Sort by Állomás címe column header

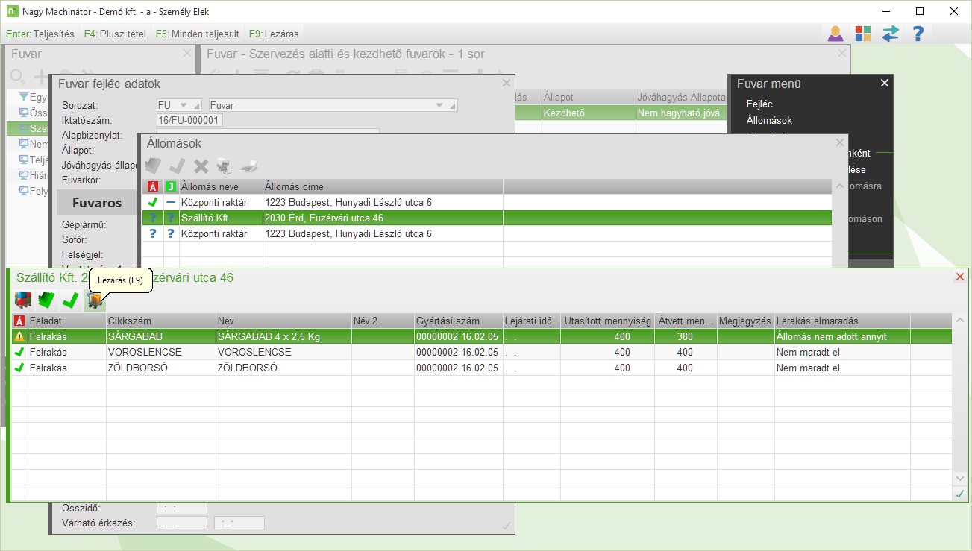[383, 186]
